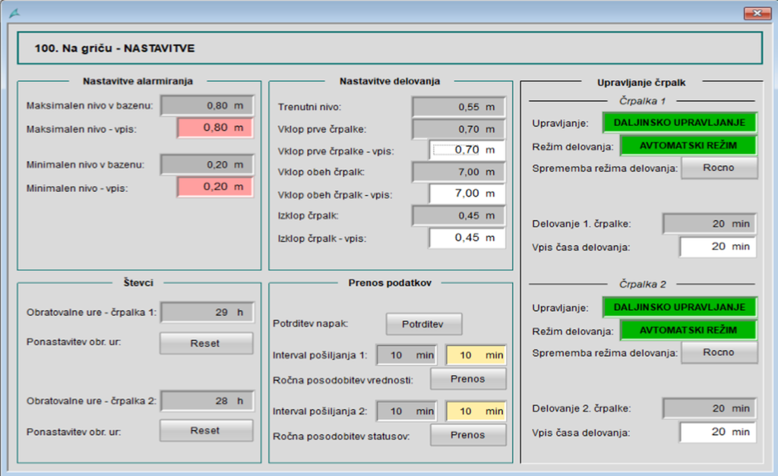Screen dimensions: 778x476
Task: Click Črpalka 1 DALJINSKO UPRAVLJANJE indicator
Action: pos(680,122)
